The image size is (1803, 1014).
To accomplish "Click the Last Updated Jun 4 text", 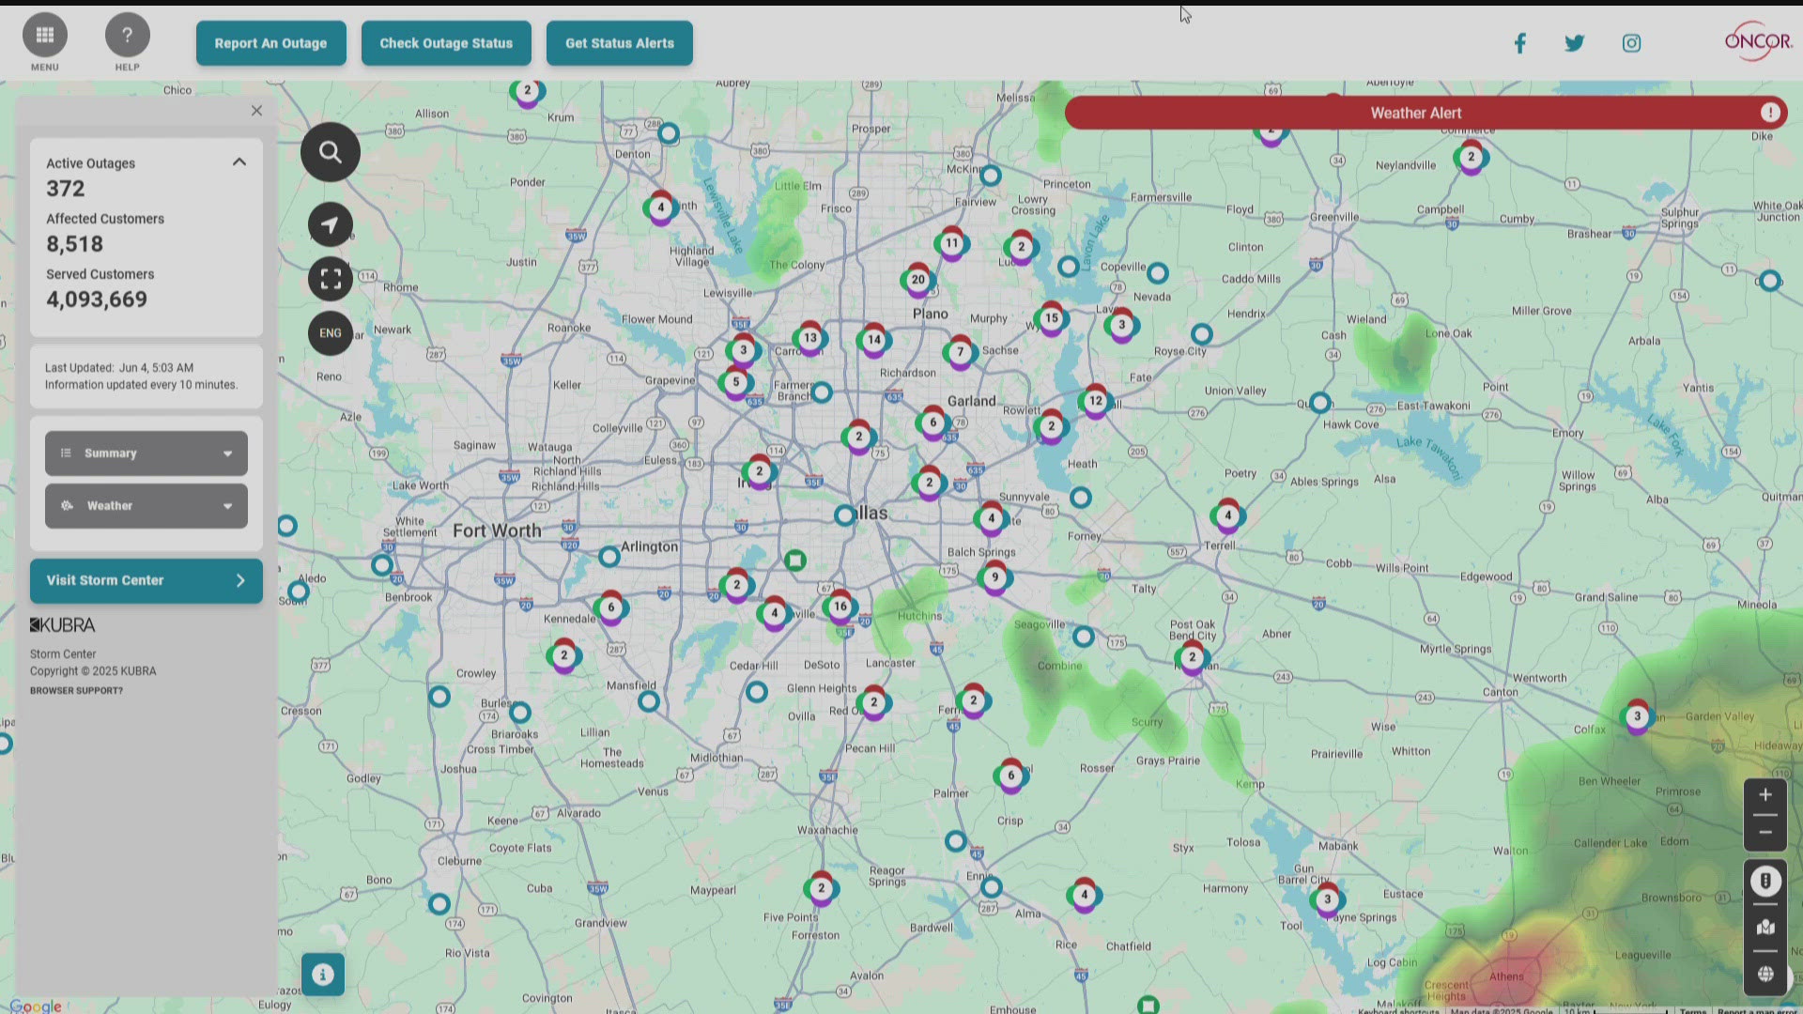I will tap(119, 368).
